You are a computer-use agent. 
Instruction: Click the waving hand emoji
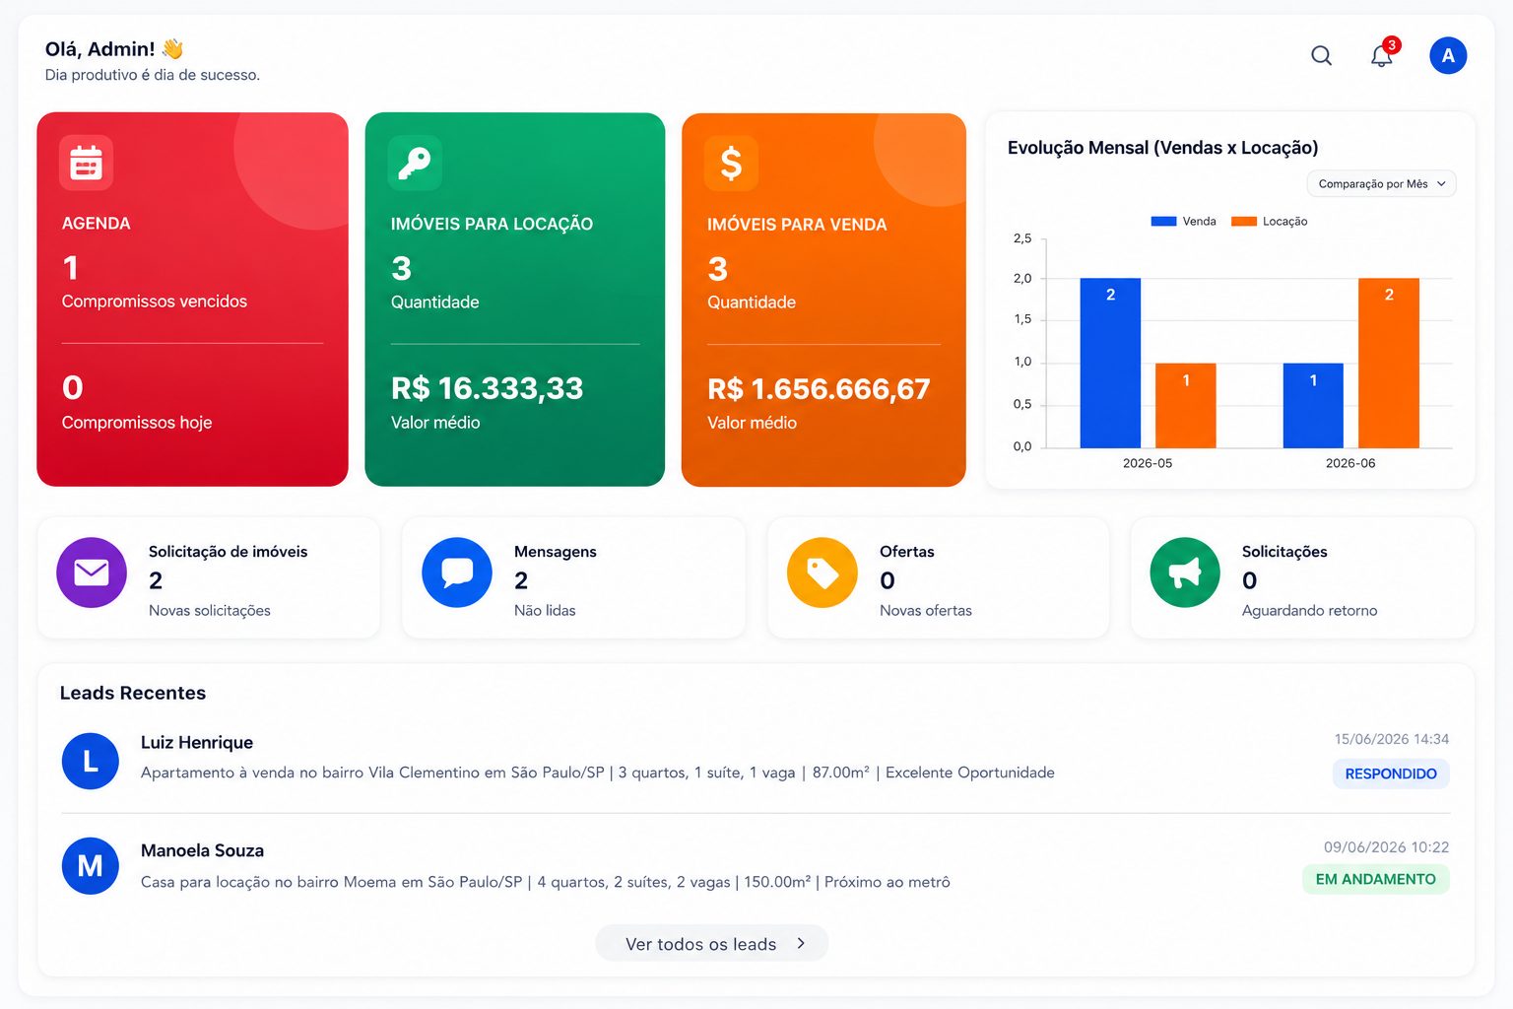click(x=173, y=48)
